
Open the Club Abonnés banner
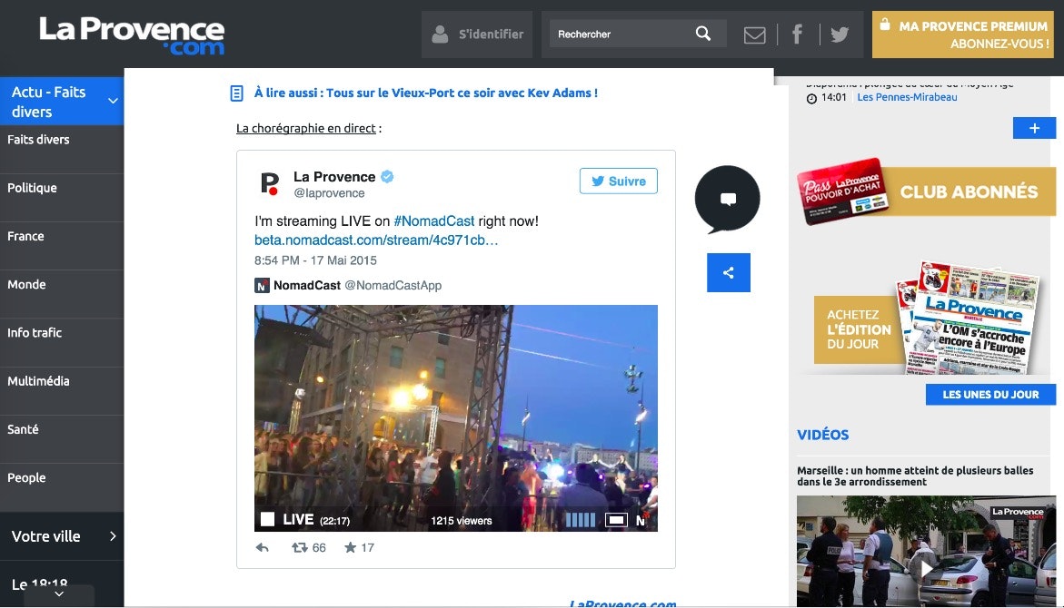(926, 191)
